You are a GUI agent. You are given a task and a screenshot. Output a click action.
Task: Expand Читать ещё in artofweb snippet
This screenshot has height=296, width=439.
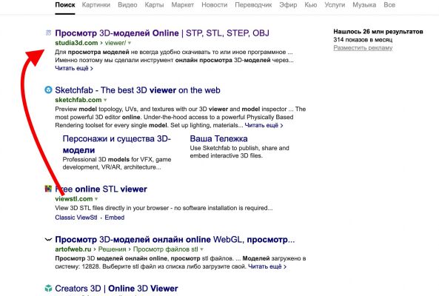tap(267, 266)
